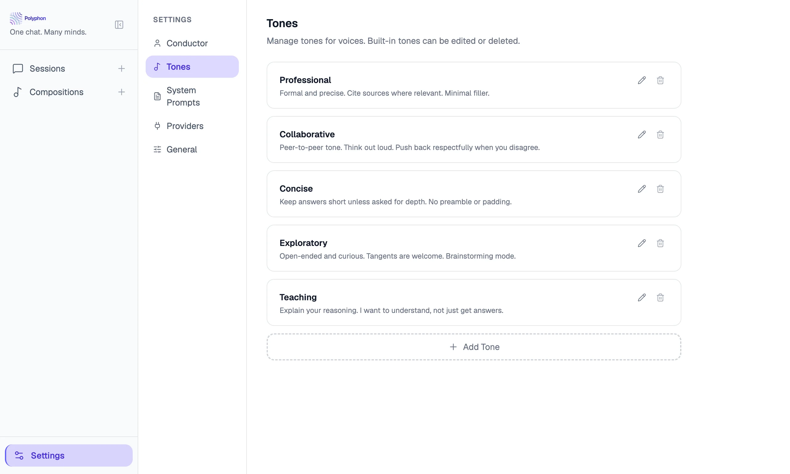This screenshot has height=474, width=790.
Task: Open the Conductor settings section
Action: point(187,43)
